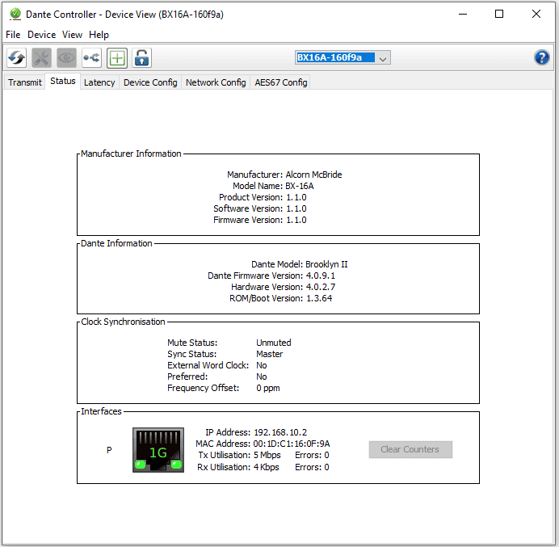This screenshot has height=547, width=559.
Task: Click the 1G Ethernet port interface icon
Action: pos(158,450)
